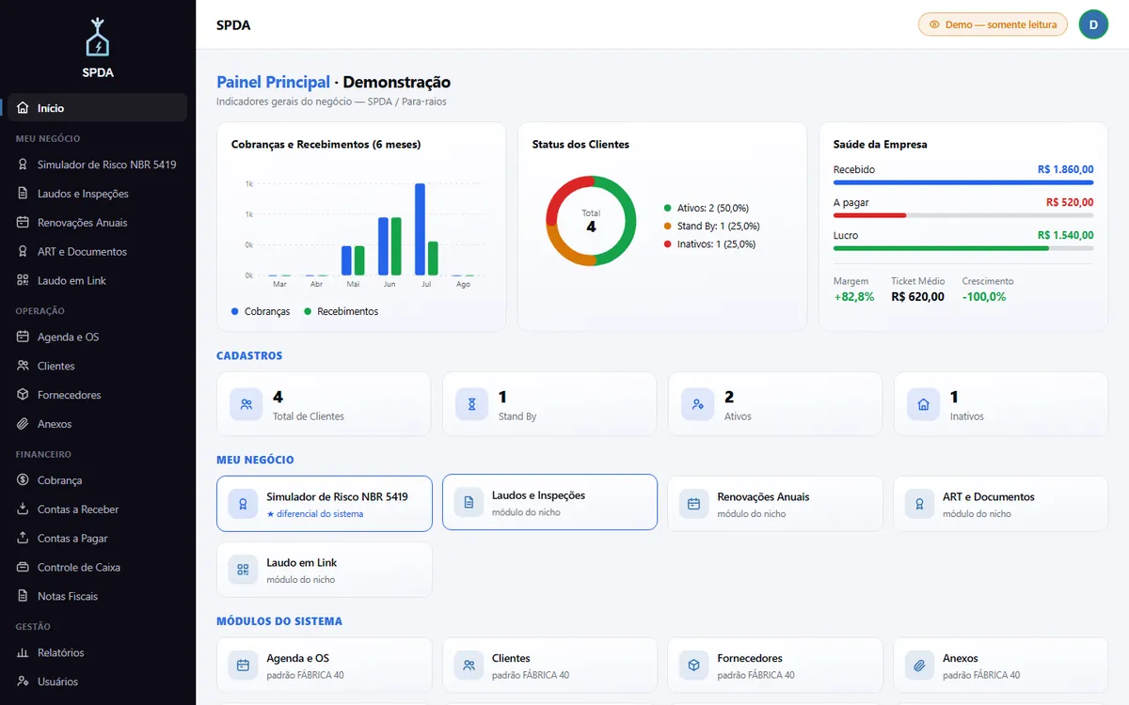
Task: Open Simulador de Risco NBR 5419 menu item
Action: click(x=98, y=164)
